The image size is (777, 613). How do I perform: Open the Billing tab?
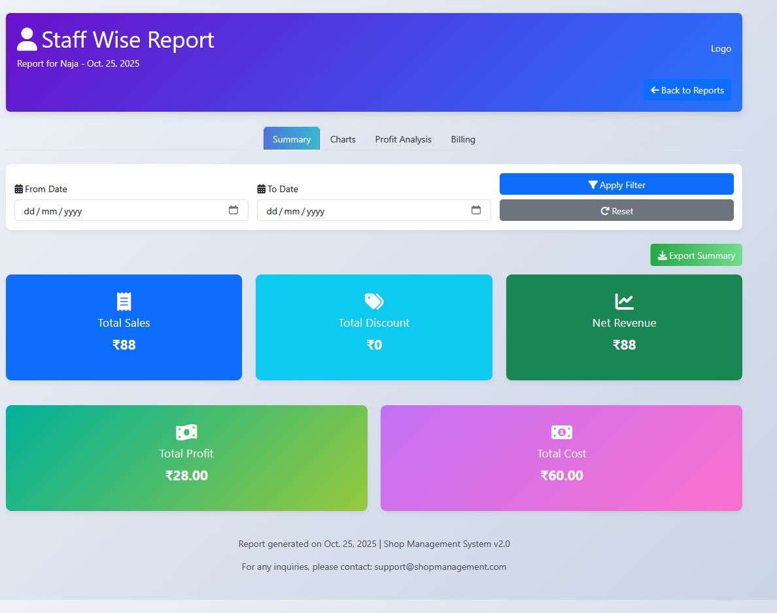coord(463,139)
